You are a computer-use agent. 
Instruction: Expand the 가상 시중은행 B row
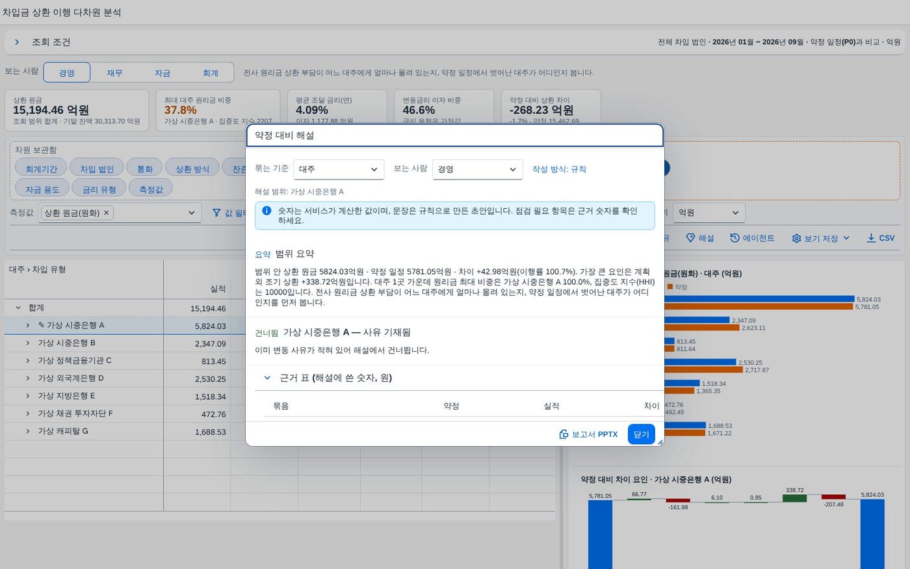27,343
